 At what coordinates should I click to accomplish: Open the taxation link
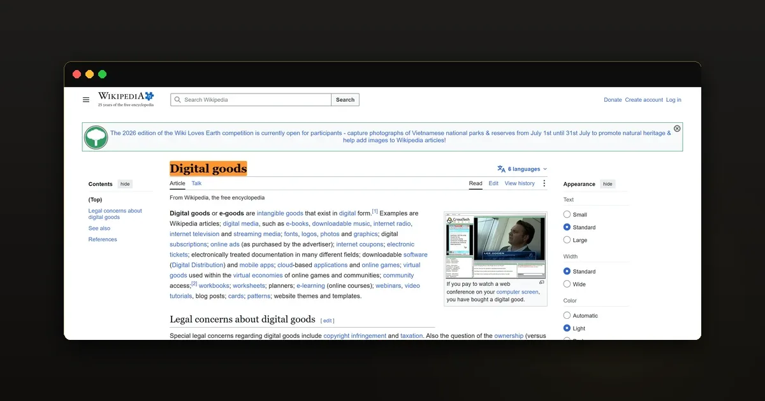(411, 335)
